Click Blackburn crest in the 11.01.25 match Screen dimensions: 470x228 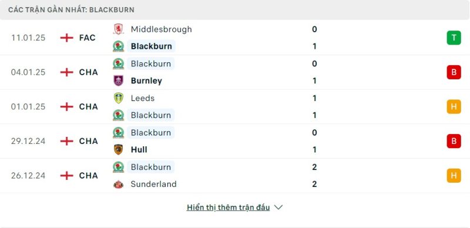pos(118,46)
